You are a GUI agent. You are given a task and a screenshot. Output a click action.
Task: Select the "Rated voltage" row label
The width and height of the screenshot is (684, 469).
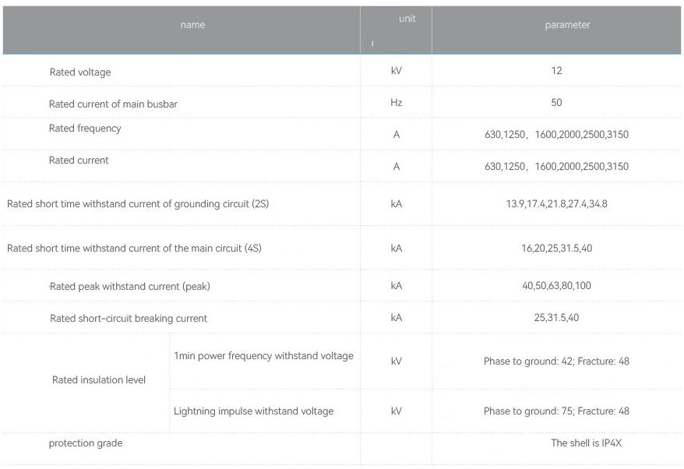80,72
